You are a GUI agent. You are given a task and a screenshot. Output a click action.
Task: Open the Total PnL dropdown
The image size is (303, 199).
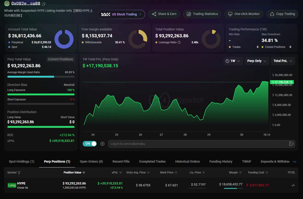pos(283,61)
